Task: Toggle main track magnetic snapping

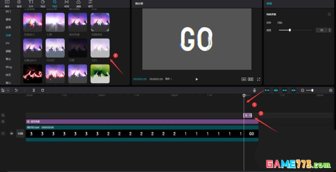Action: (x=267, y=90)
